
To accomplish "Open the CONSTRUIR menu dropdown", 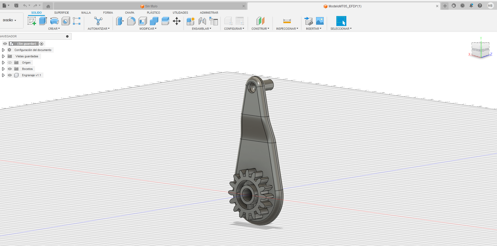I will (x=260, y=29).
